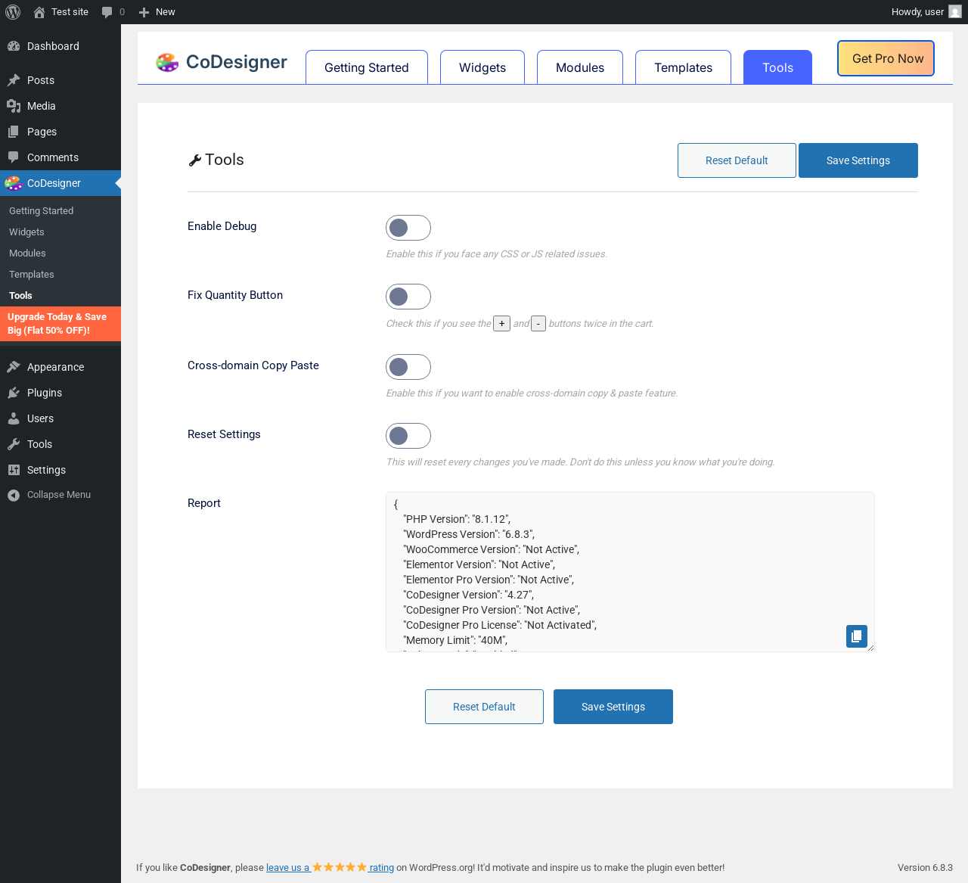Click the minus key hint in description

coord(538,324)
